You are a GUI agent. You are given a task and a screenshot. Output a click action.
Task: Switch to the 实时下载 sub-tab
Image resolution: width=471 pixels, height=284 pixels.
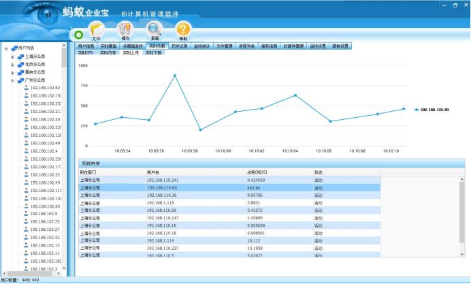[153, 52]
